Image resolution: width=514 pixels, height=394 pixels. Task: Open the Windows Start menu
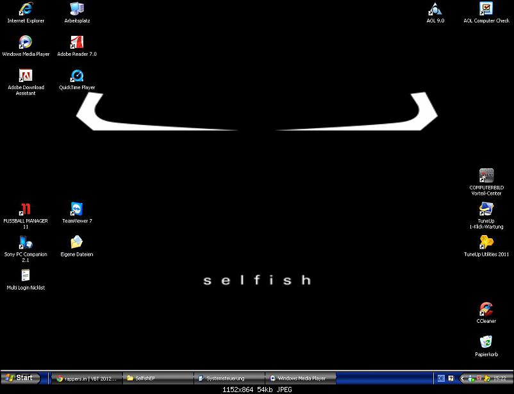pyautogui.click(x=19, y=378)
